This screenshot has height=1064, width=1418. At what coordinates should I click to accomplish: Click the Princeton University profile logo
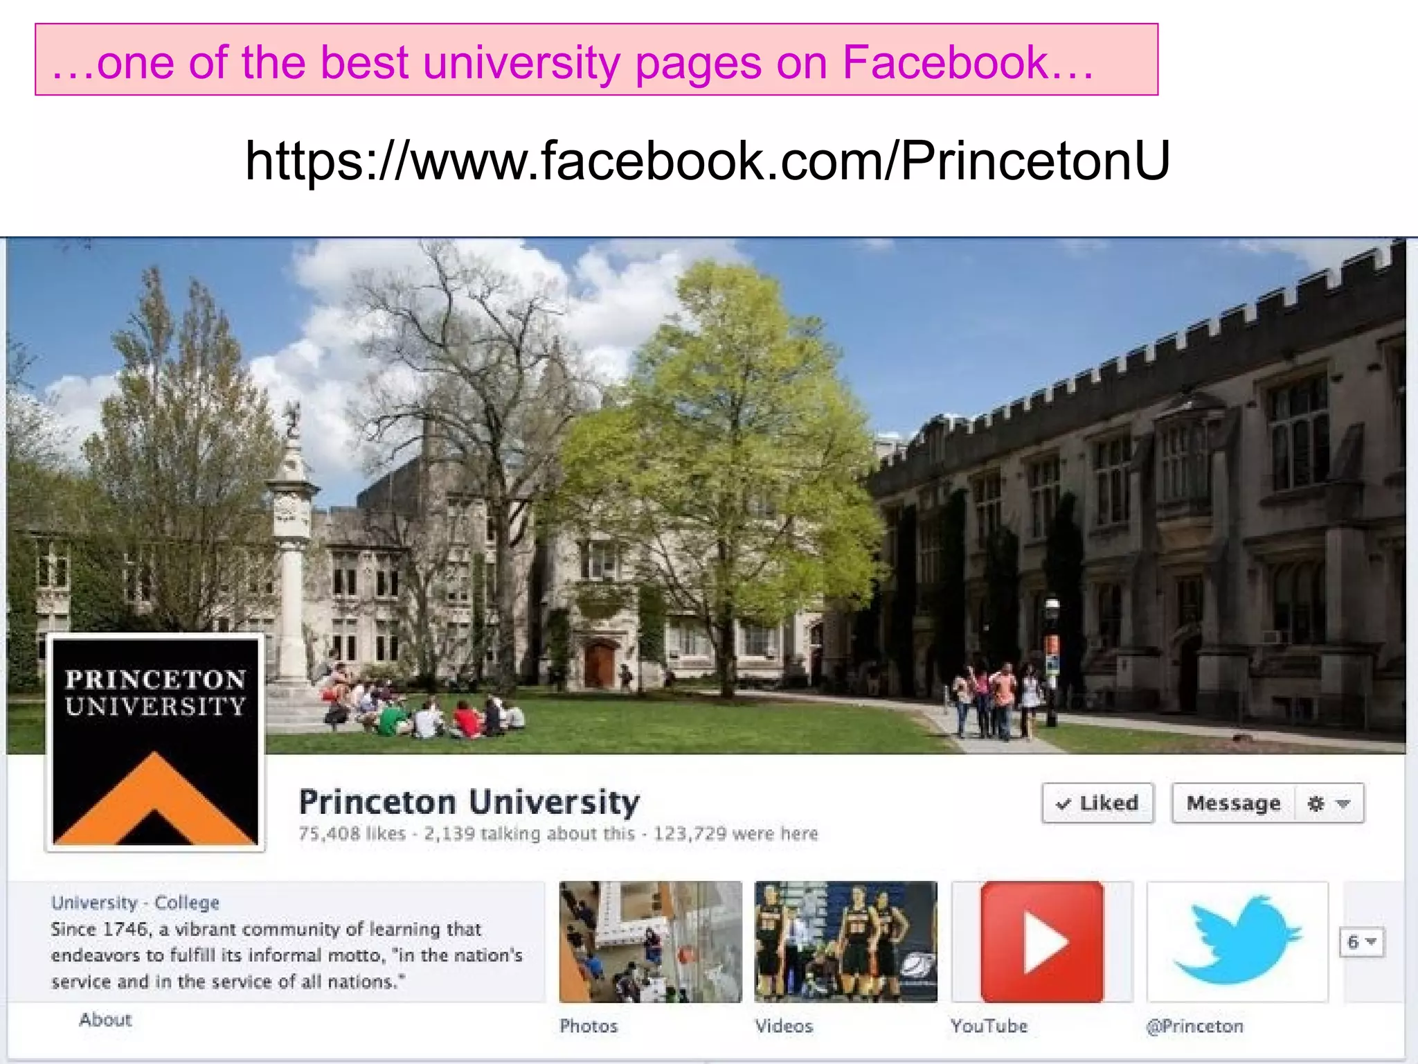pos(155,742)
